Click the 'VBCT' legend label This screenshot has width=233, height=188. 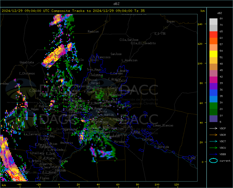(223, 141)
